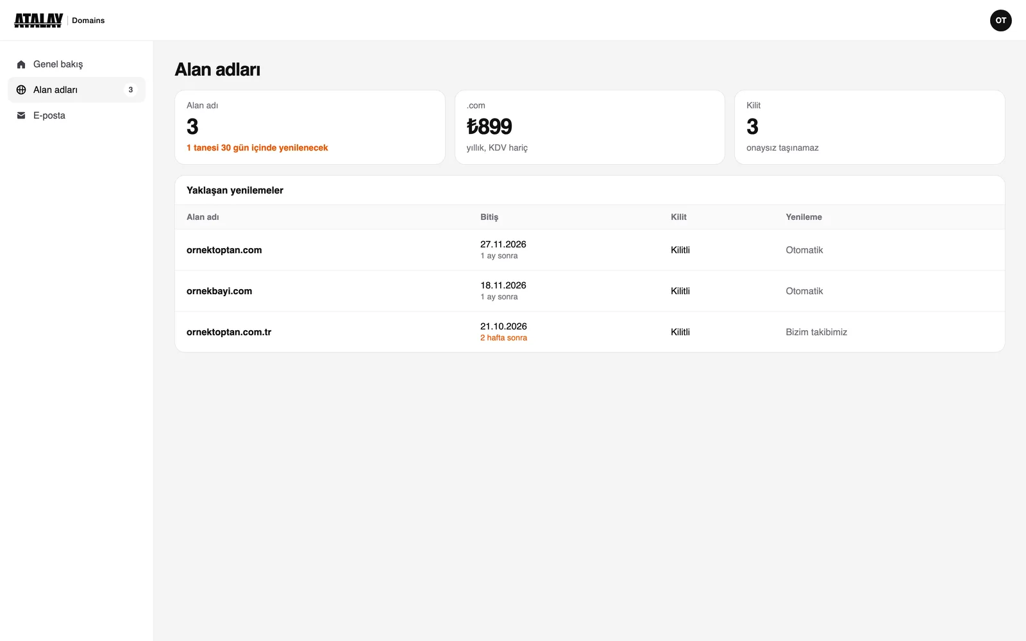Click expiry date 27.11.2026
The height and width of the screenshot is (641, 1026).
(503, 244)
